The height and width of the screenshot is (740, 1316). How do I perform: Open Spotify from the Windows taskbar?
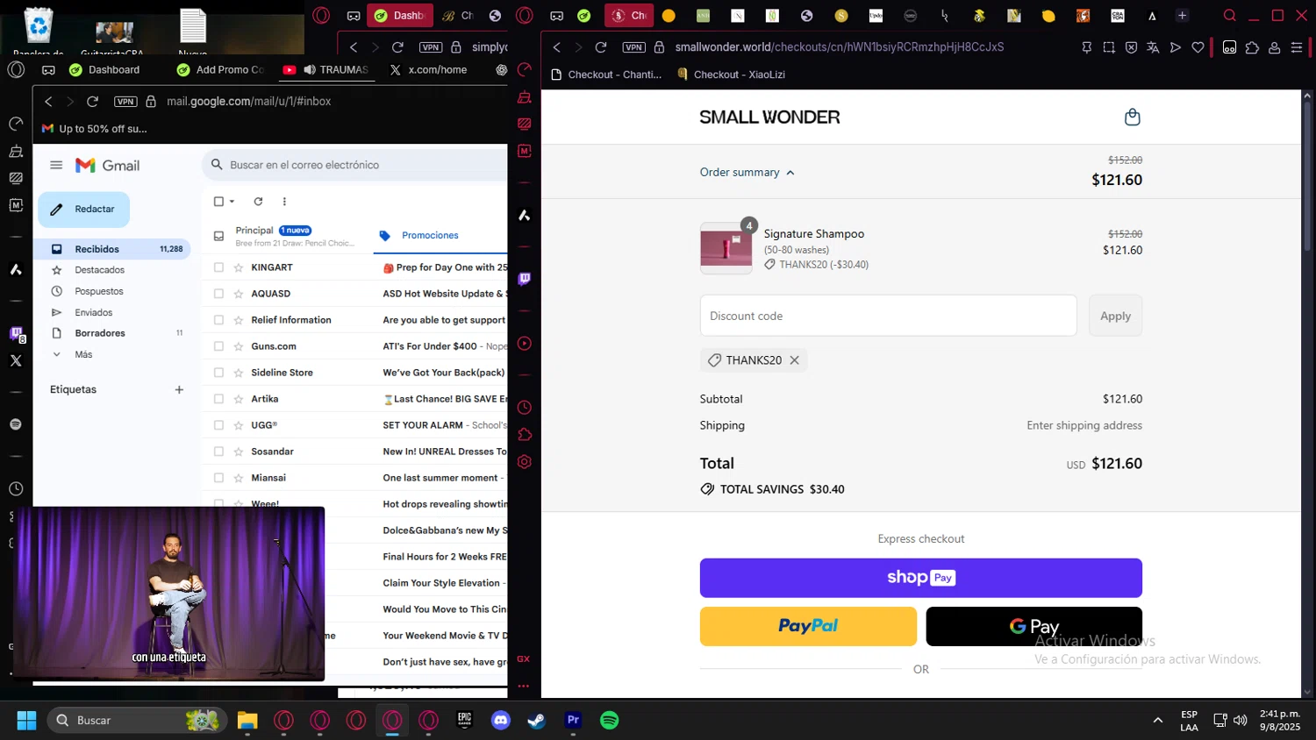(609, 720)
